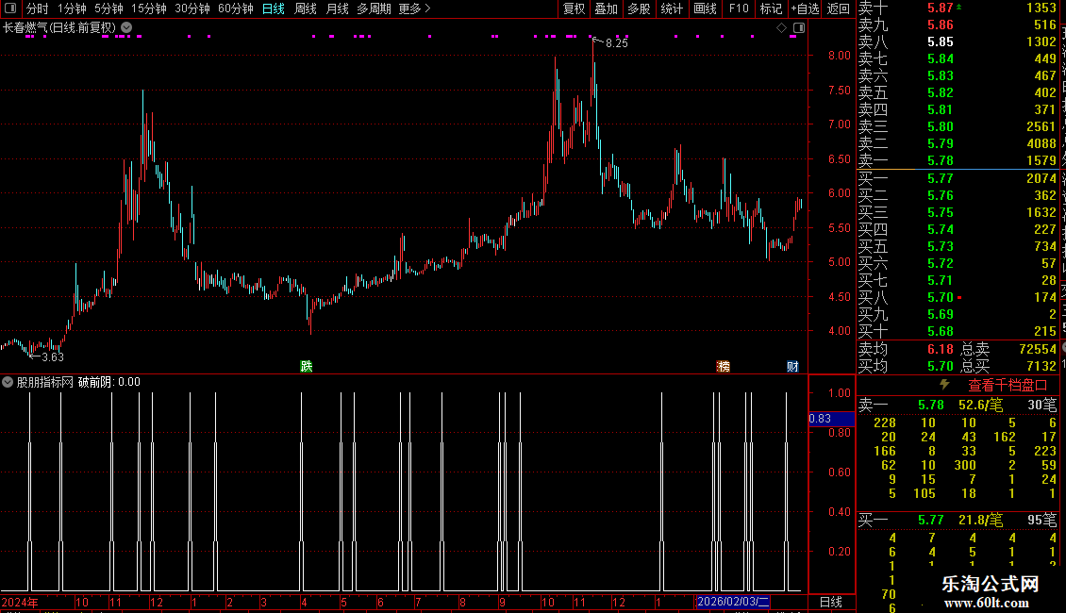Select the 30分钟 period tab

click(192, 8)
